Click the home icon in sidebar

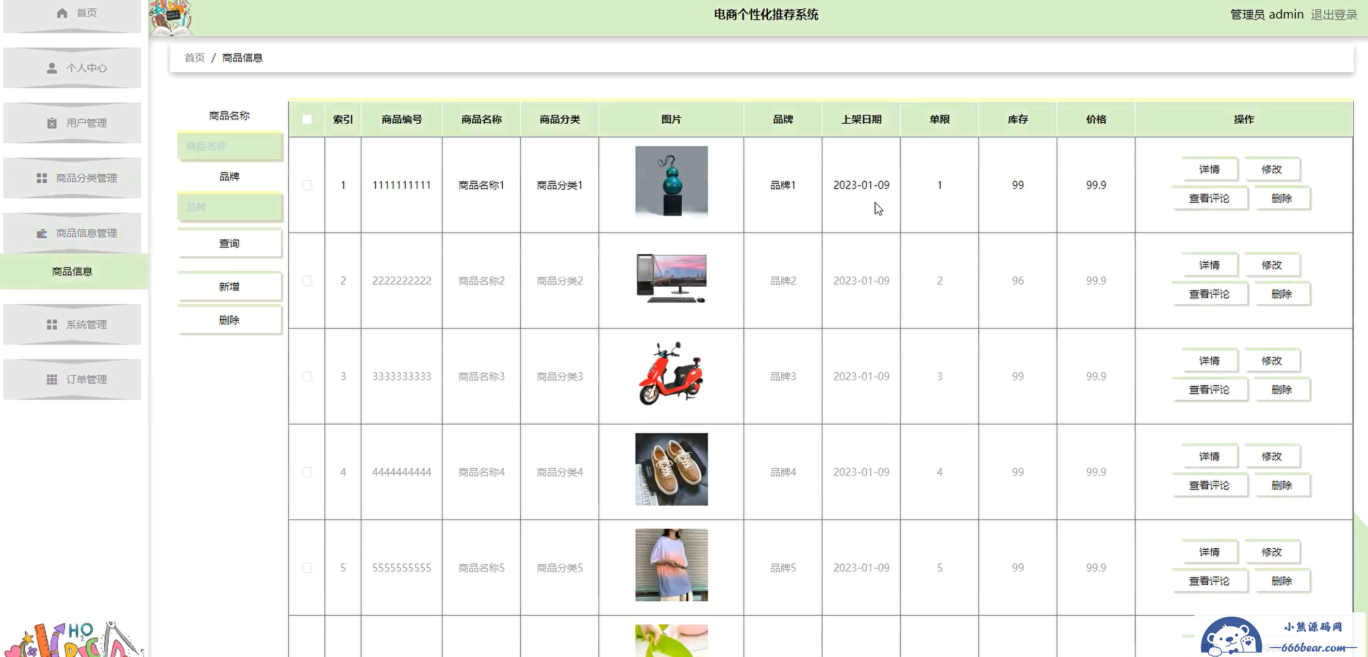pos(62,13)
